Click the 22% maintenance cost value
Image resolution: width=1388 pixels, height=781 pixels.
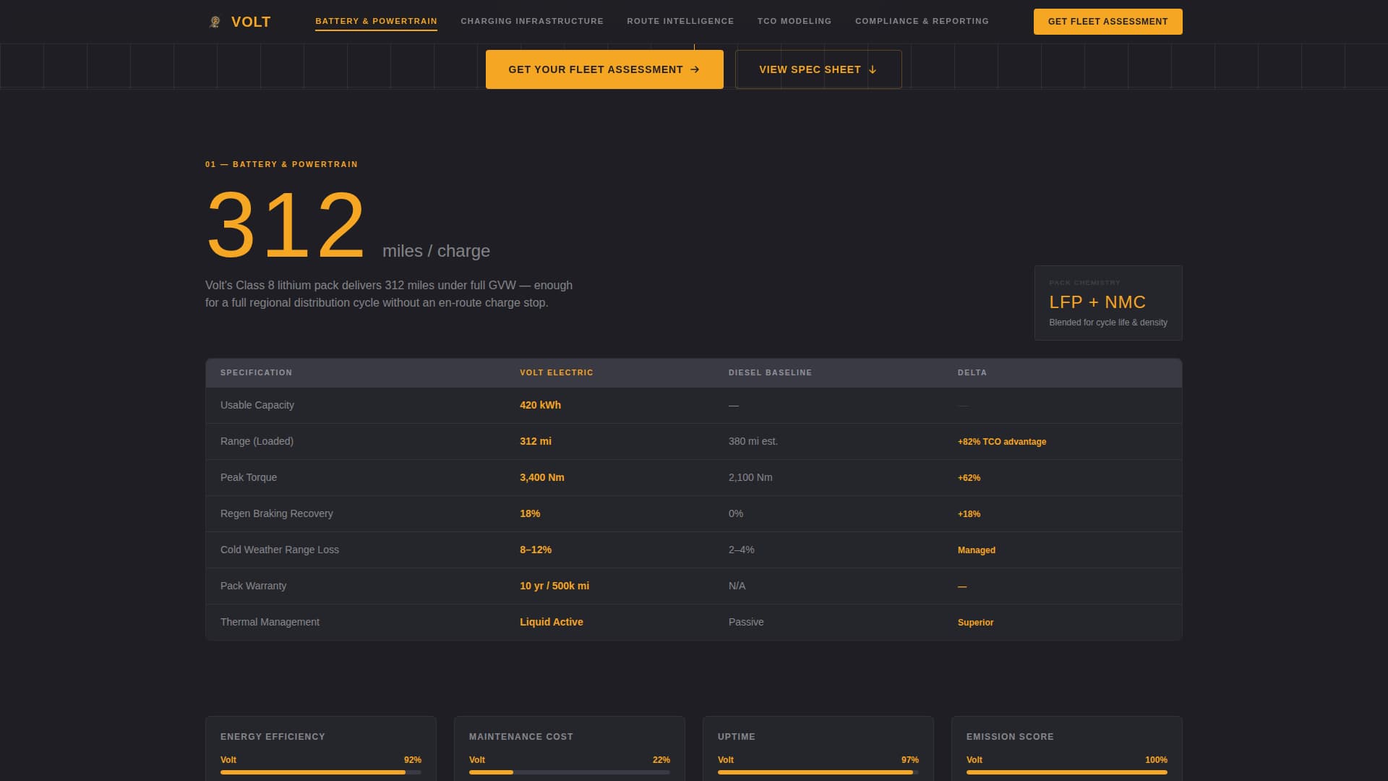click(661, 760)
